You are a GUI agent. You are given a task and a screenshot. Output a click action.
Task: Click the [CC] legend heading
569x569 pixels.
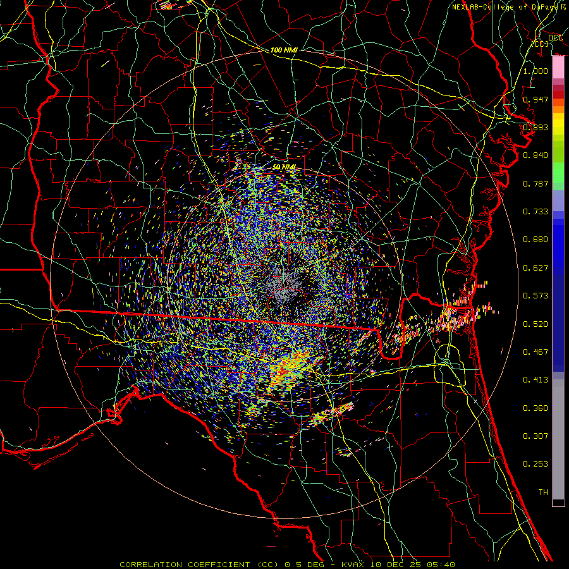(x=540, y=44)
